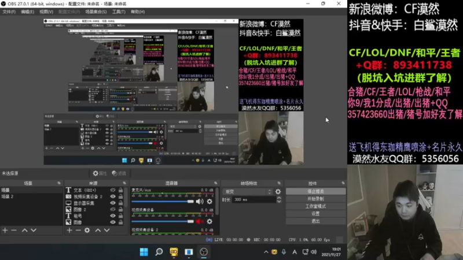Switch to the OBS Studio taskbar icon
This screenshot has width=463, height=260.
(x=204, y=252)
